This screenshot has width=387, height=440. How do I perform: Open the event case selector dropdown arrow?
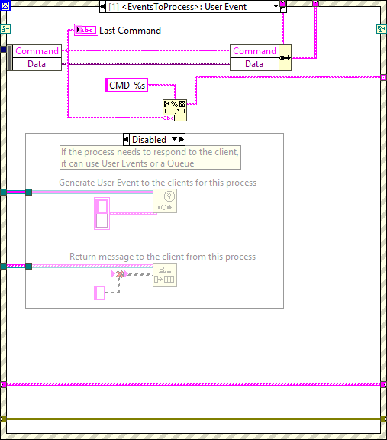[x=276, y=6]
